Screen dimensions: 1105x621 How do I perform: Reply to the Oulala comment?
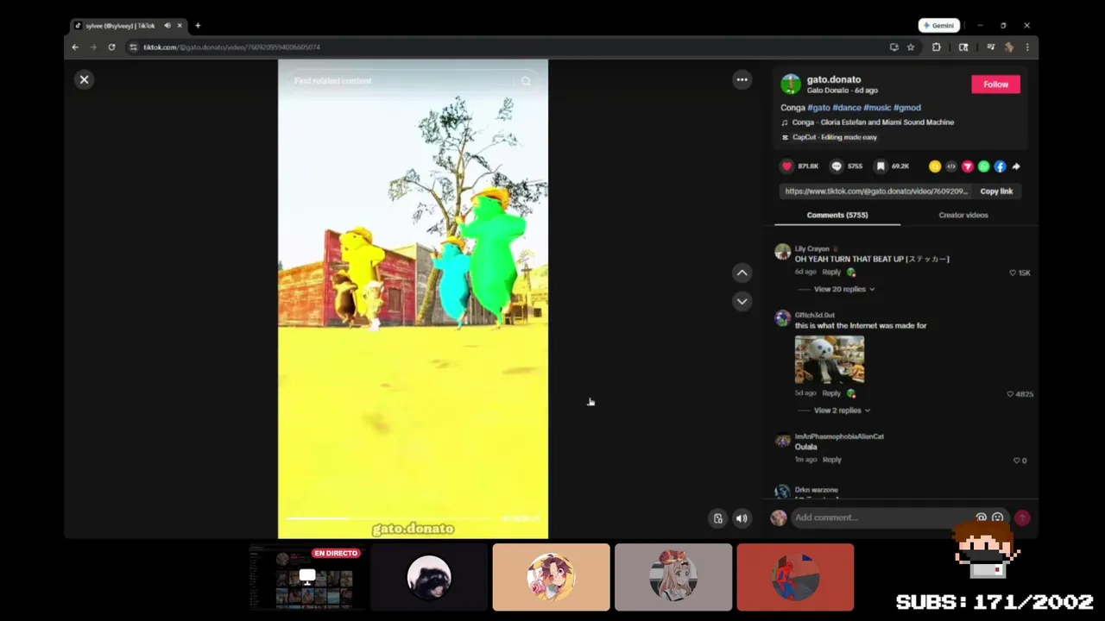[831, 460]
